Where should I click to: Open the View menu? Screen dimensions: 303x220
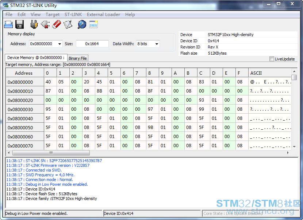pos(35,15)
